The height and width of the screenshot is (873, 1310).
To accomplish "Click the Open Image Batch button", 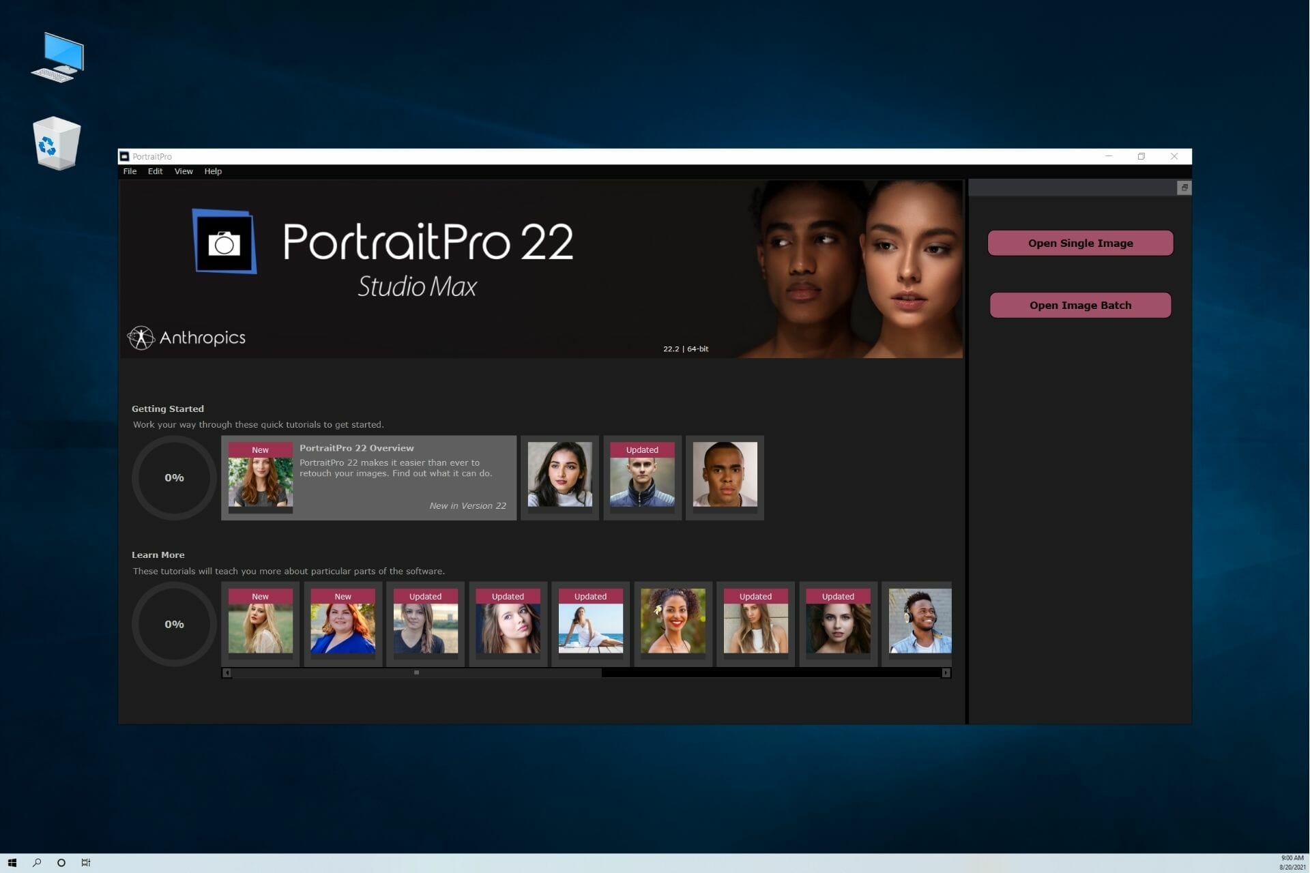I will pyautogui.click(x=1080, y=305).
